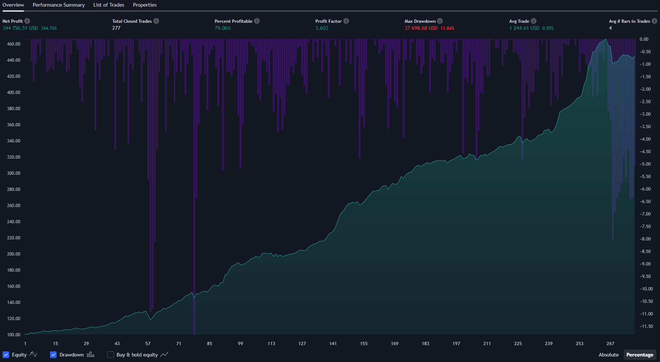Click the -5.00 drawdown axis label
This screenshot has height=362, width=660.
click(645, 164)
